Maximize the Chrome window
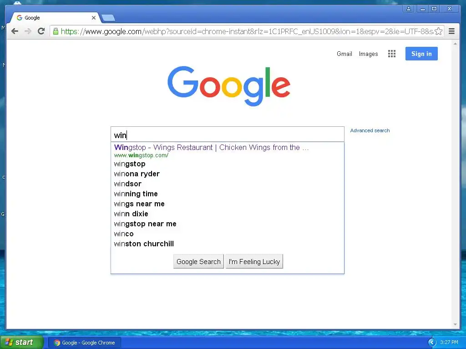 (x=434, y=9)
